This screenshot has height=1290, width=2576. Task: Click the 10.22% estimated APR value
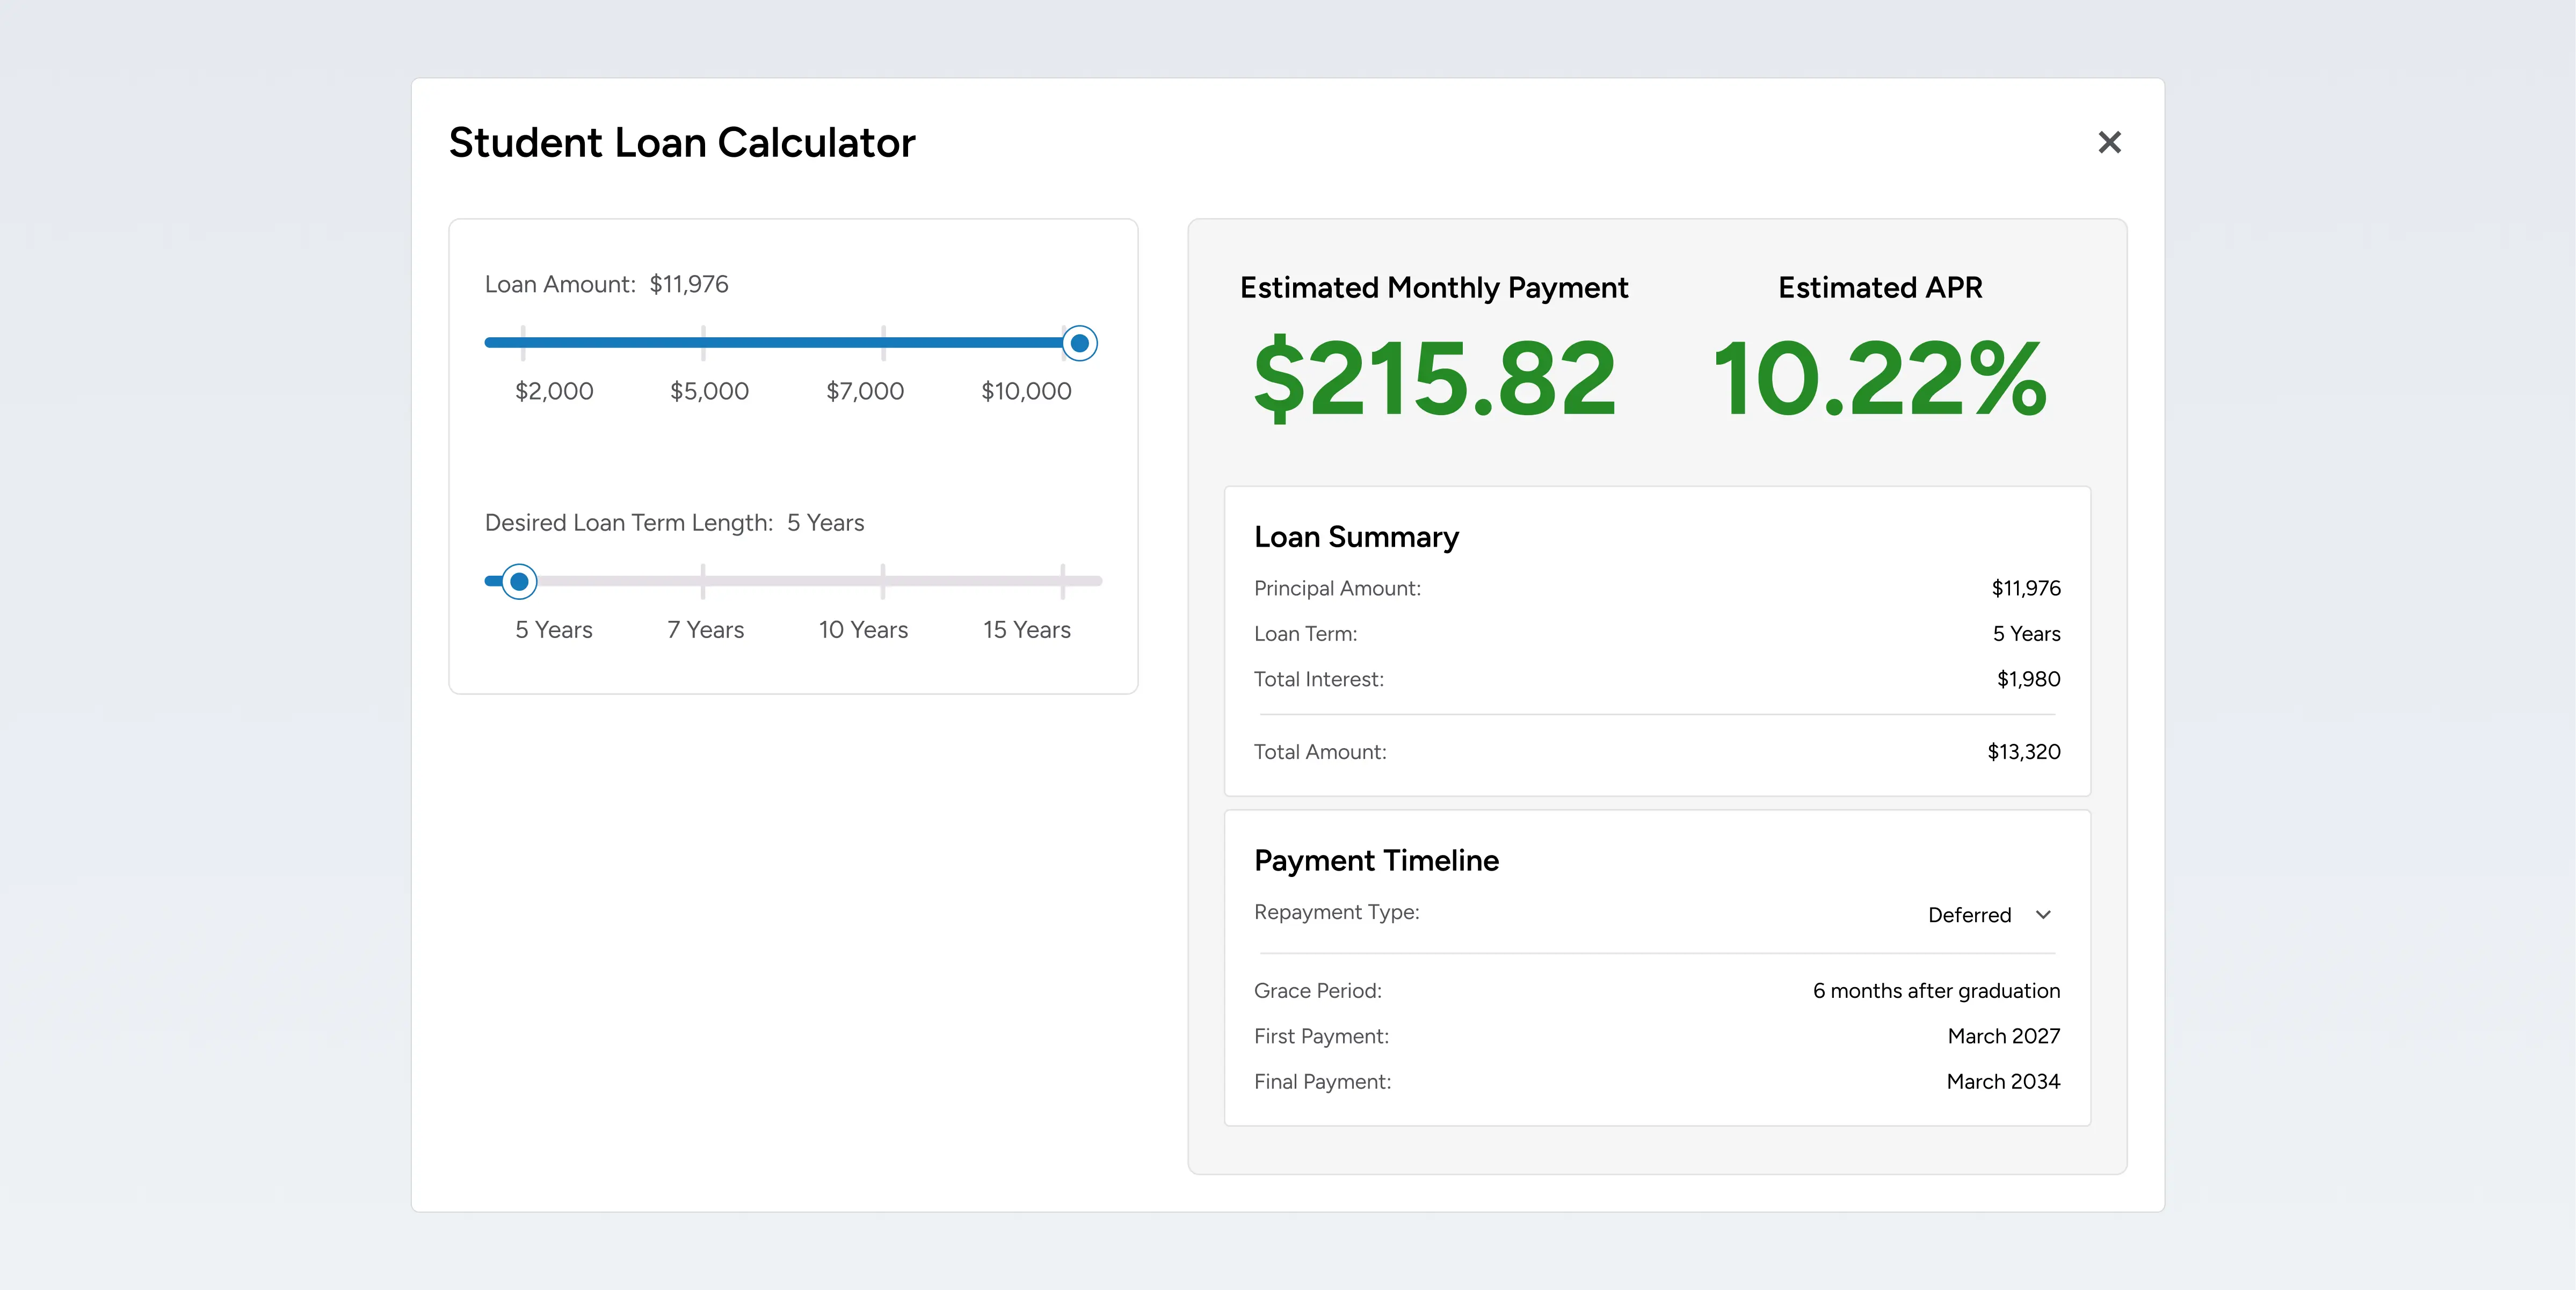(1880, 378)
